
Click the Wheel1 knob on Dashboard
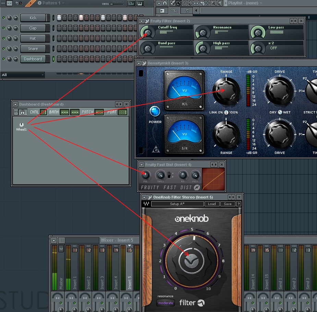pyautogui.click(x=22, y=125)
